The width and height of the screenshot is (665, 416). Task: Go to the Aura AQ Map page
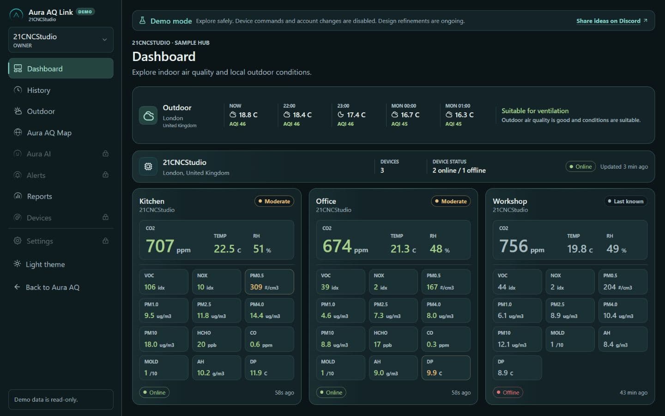pyautogui.click(x=61, y=133)
